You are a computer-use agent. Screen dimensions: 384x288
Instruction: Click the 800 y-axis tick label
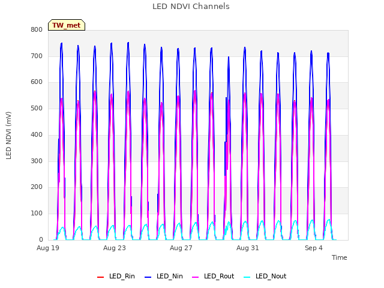tap(37, 30)
